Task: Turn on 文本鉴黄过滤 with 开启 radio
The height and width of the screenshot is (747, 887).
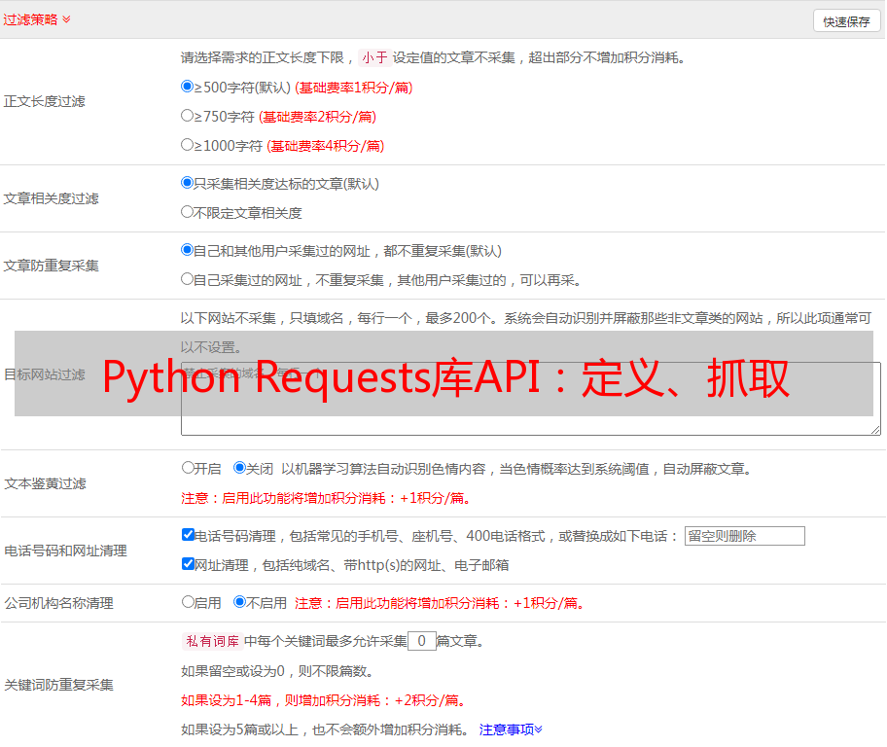Action: point(188,467)
